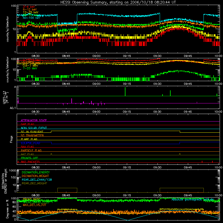Click the 1000 tick label on decimation axis
This screenshot has height=223, width=223.
point(13,171)
